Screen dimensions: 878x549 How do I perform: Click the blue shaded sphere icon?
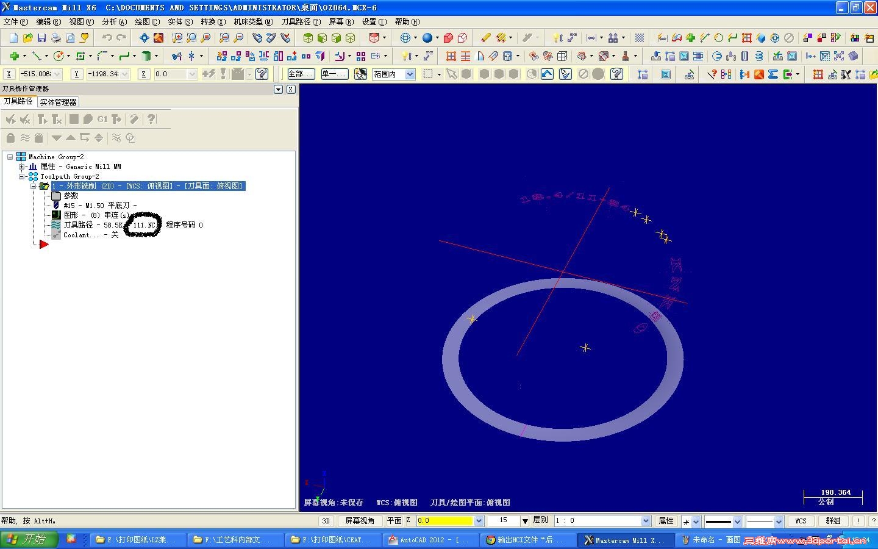pos(427,38)
